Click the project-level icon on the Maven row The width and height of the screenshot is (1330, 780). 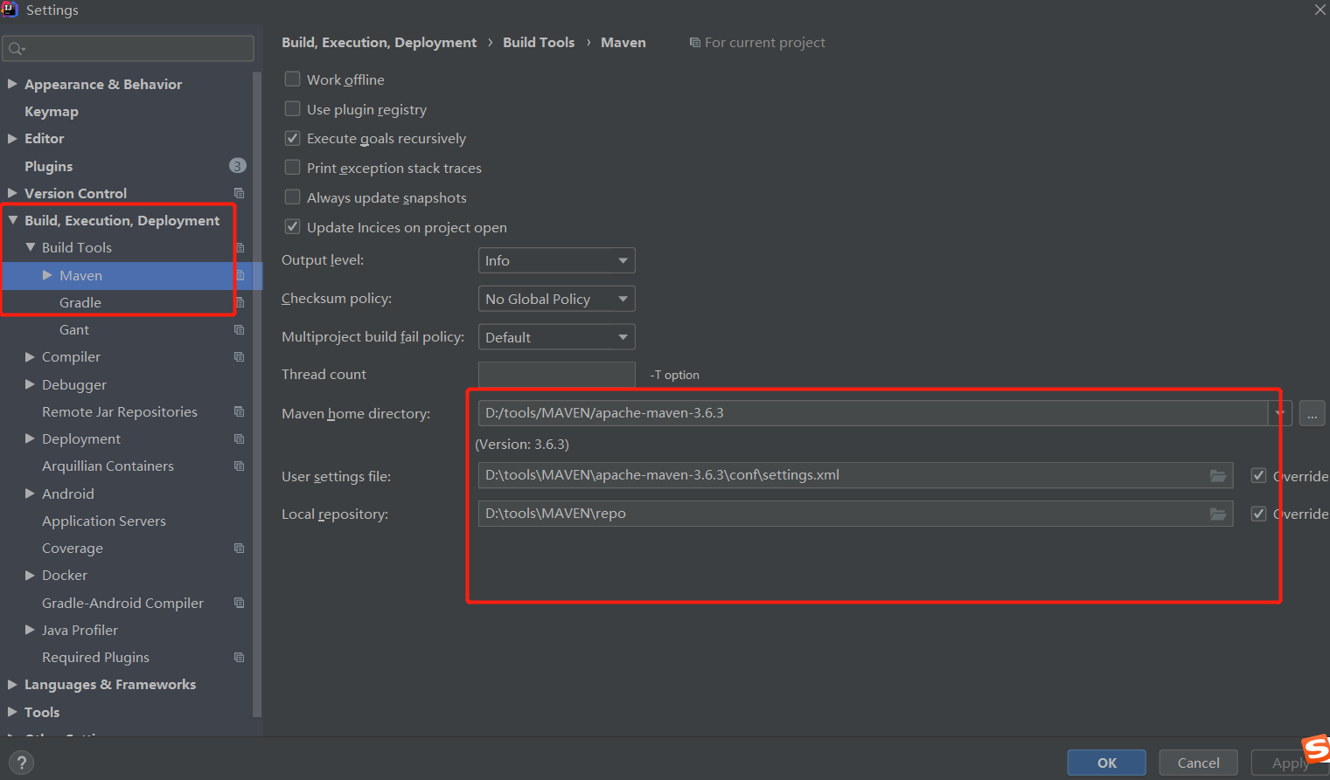240,275
